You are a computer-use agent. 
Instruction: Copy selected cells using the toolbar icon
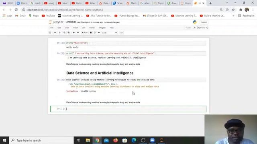click(64, 33)
